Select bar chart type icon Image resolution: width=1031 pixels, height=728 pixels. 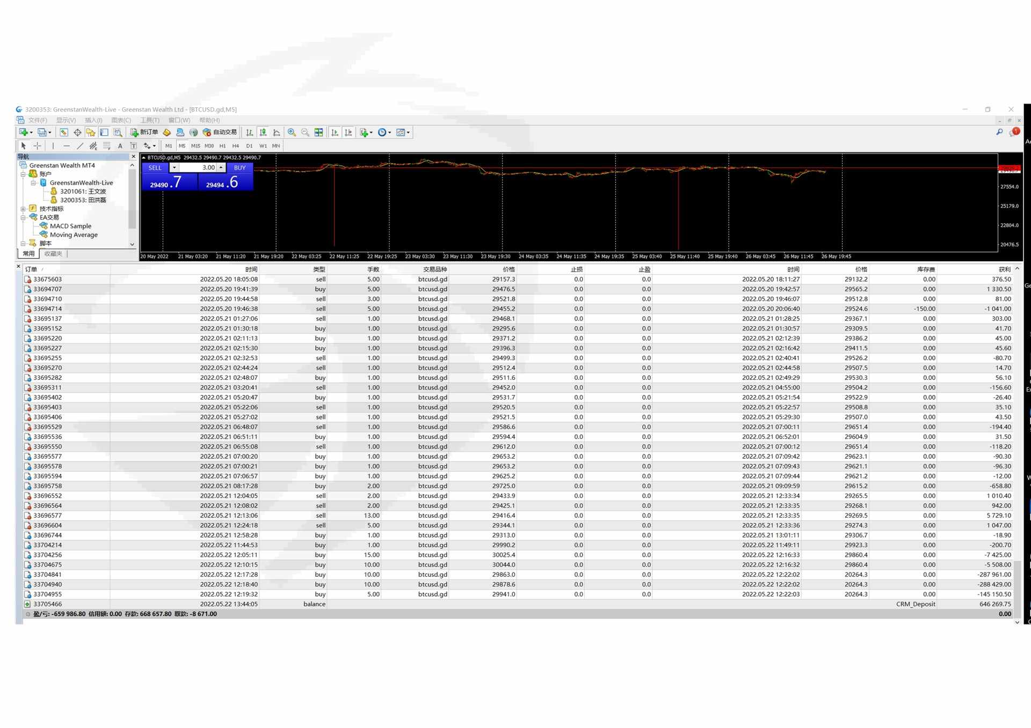point(250,133)
